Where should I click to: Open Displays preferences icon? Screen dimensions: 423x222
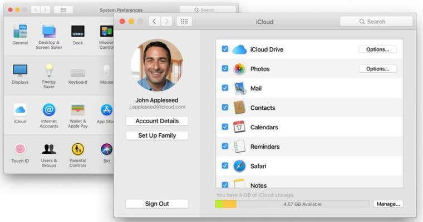point(20,70)
